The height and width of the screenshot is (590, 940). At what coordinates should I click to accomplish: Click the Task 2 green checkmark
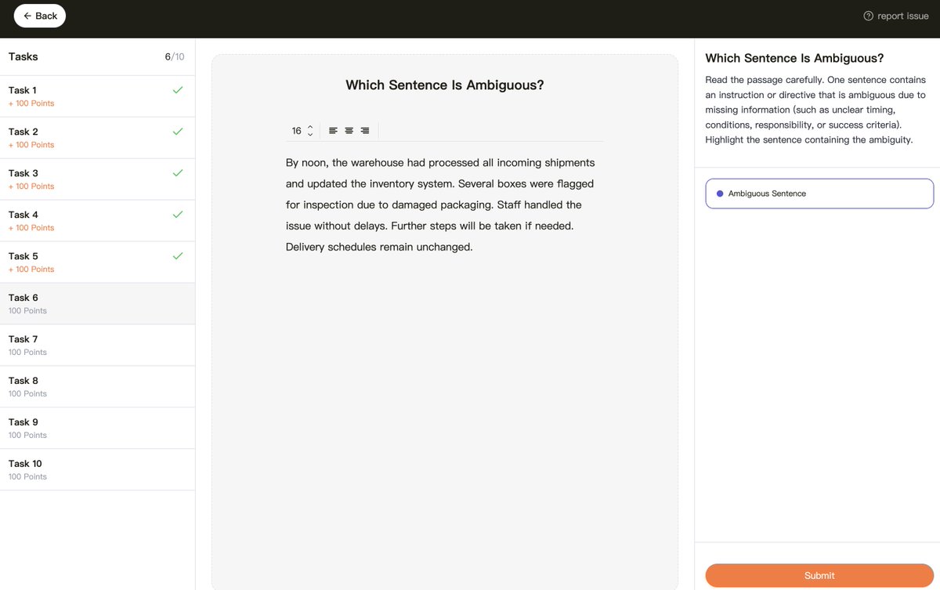coord(178,132)
